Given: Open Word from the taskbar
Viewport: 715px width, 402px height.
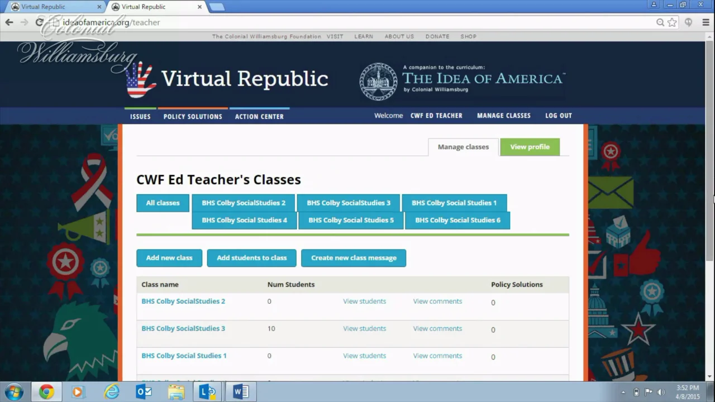Looking at the screenshot, I should 241,391.
